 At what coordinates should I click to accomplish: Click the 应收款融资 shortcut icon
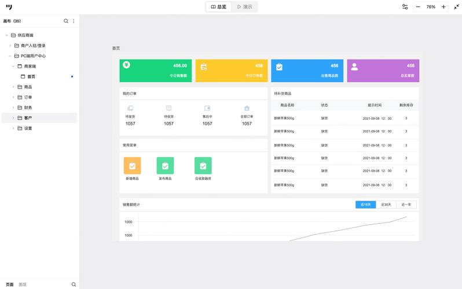[203, 166]
